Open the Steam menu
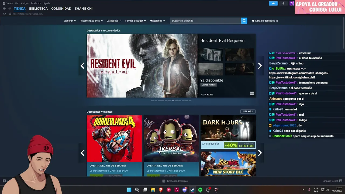This screenshot has width=345, height=194. point(9,3)
